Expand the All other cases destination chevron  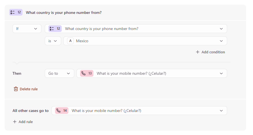(x=221, y=111)
